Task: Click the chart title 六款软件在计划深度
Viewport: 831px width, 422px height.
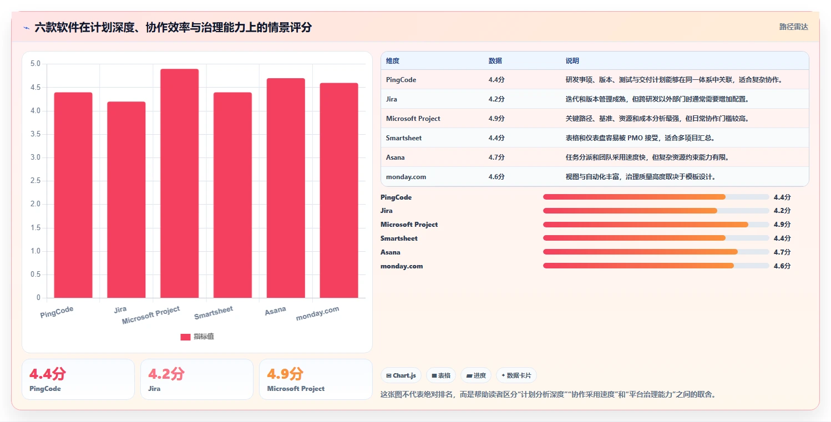Action: point(173,27)
